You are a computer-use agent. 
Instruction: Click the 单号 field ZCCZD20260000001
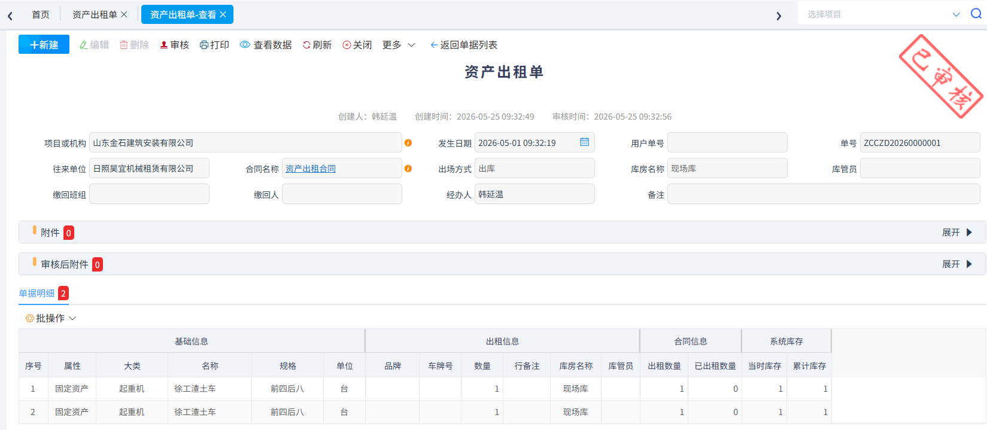pos(920,142)
